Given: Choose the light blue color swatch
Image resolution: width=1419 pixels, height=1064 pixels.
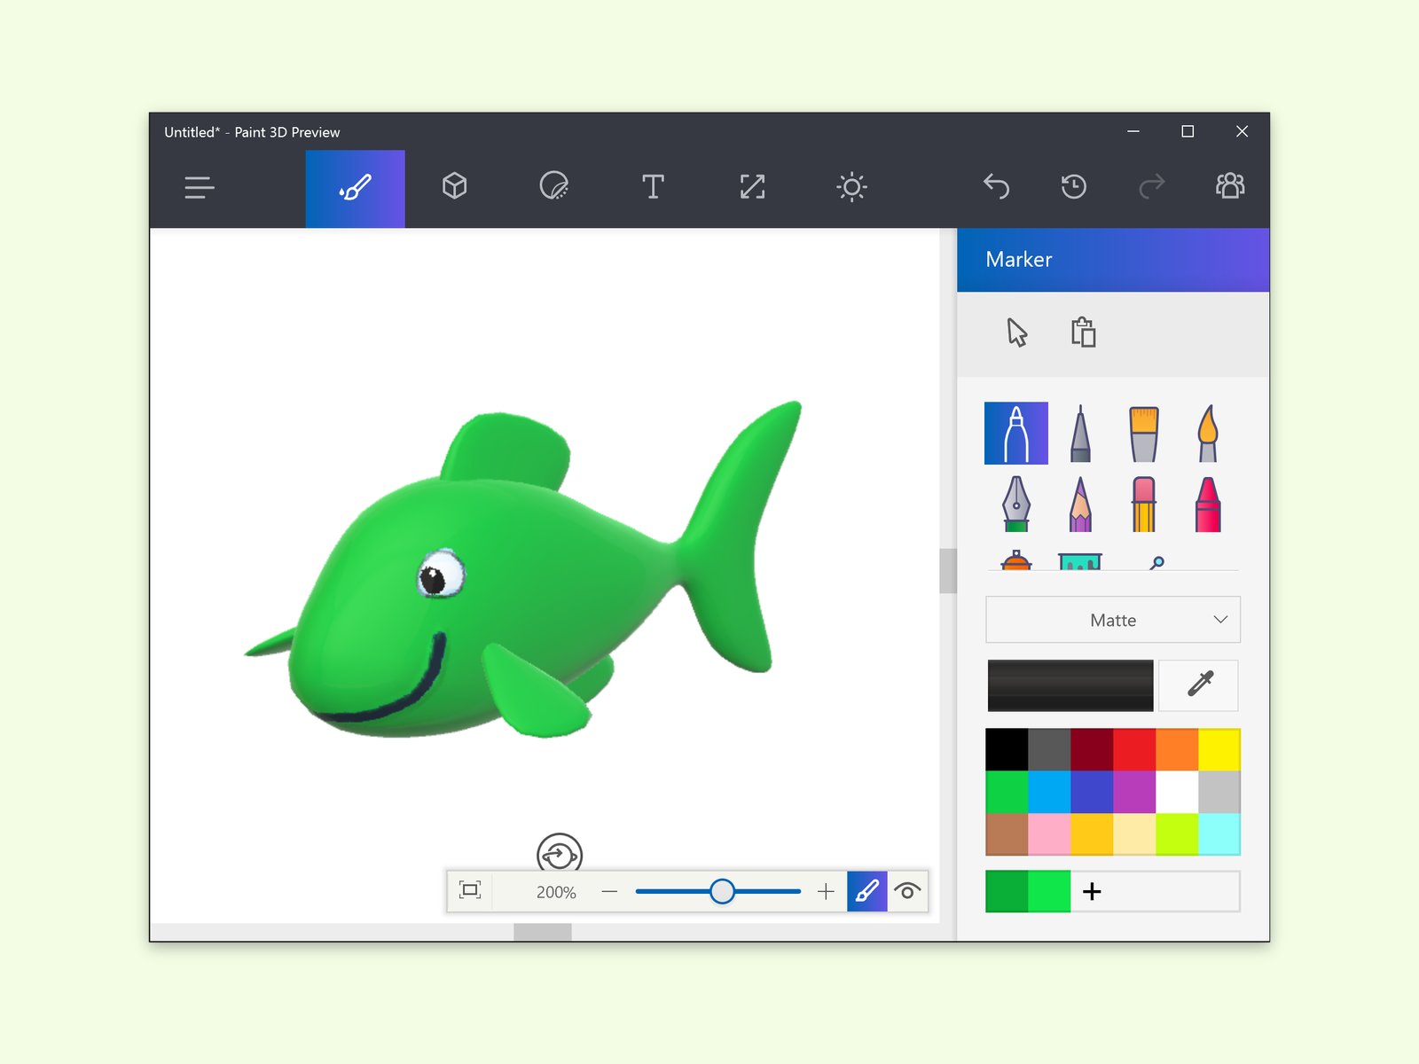Looking at the screenshot, I should coord(1049,793).
